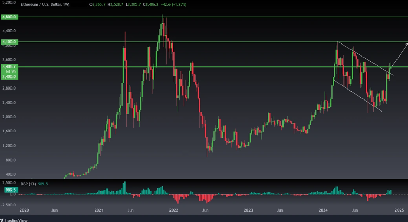Click the 6d 9h countdown label
This screenshot has height=222, width=408.
pyautogui.click(x=10, y=71)
